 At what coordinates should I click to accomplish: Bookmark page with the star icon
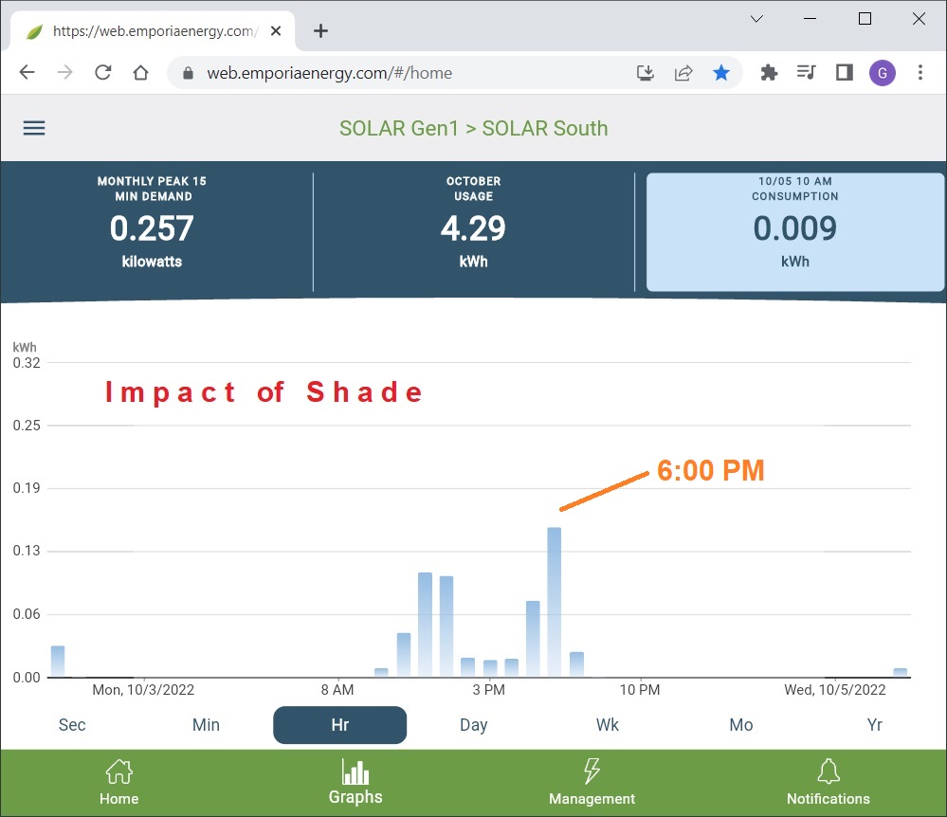tap(721, 73)
